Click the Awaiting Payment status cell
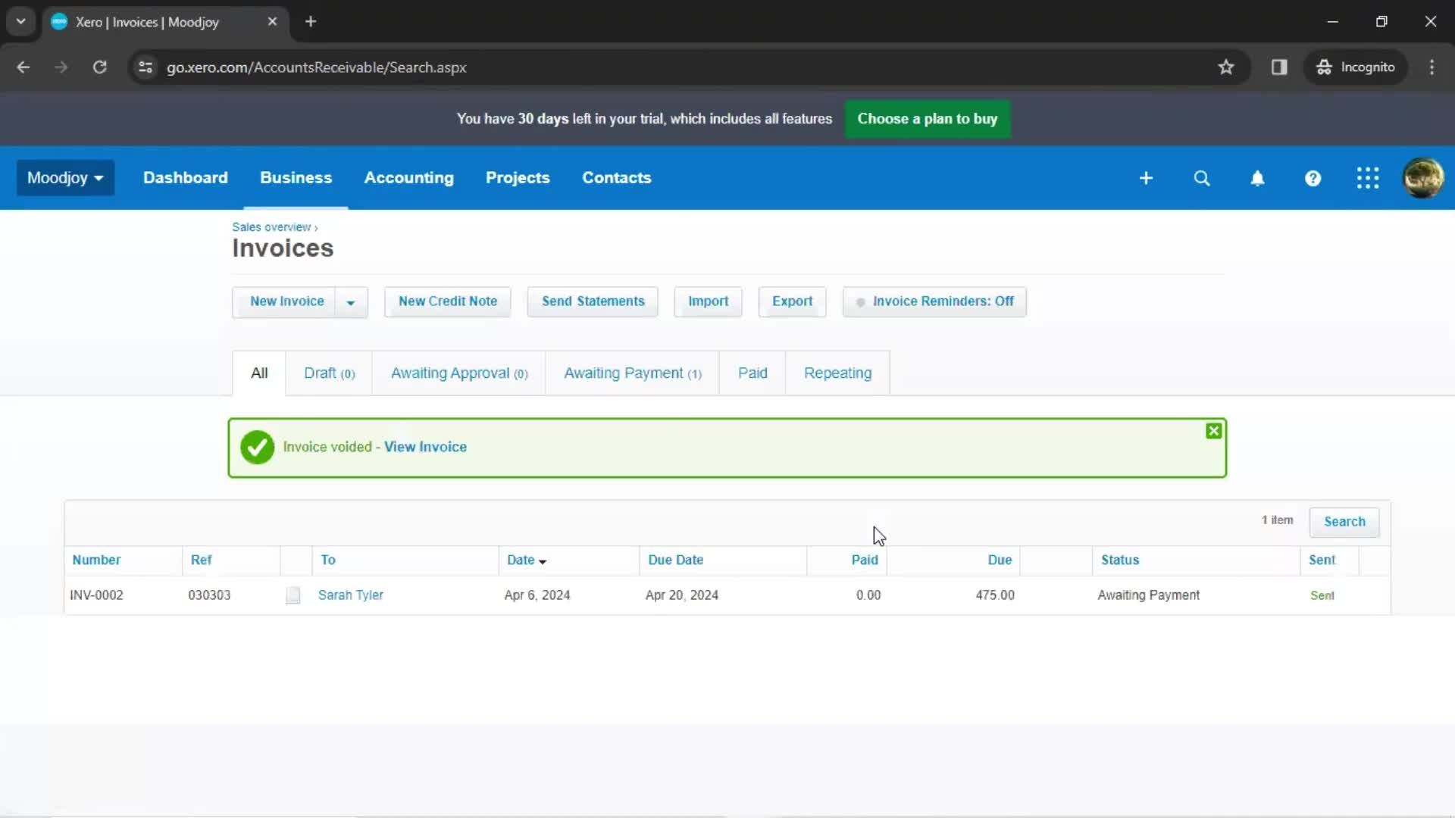Screen dimensions: 1455x818 pyautogui.click(x=1148, y=595)
